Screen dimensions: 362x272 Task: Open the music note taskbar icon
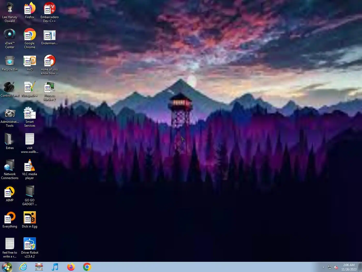pyautogui.click(x=55, y=267)
